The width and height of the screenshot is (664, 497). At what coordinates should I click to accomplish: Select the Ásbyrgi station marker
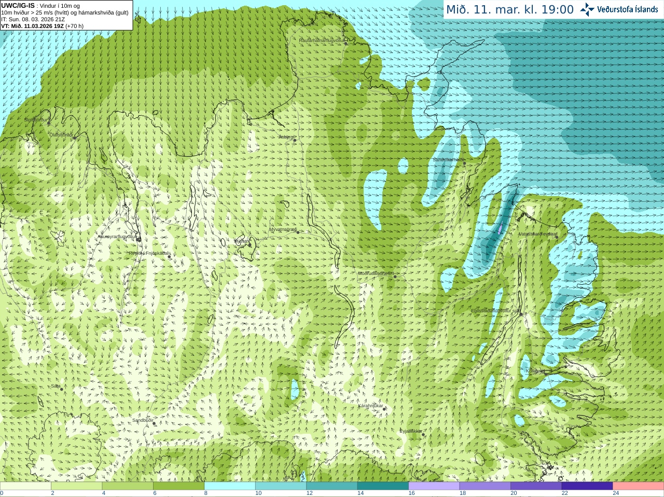[295, 140]
